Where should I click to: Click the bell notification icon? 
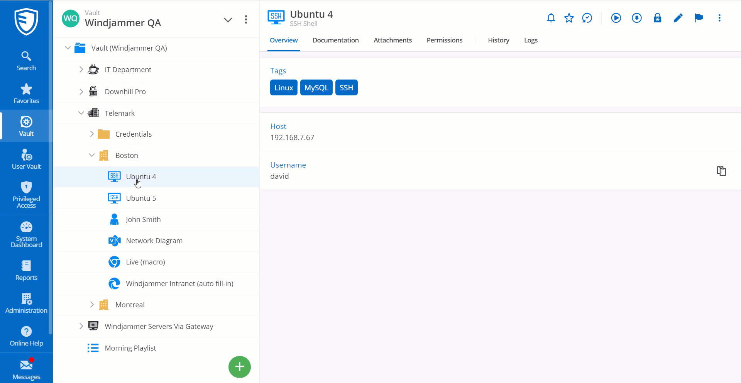point(551,18)
